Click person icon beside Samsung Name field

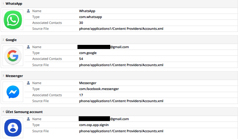click(28, 119)
